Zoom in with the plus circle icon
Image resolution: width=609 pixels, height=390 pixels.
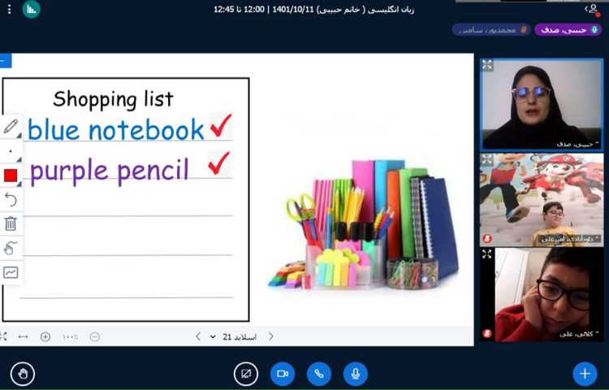45,336
